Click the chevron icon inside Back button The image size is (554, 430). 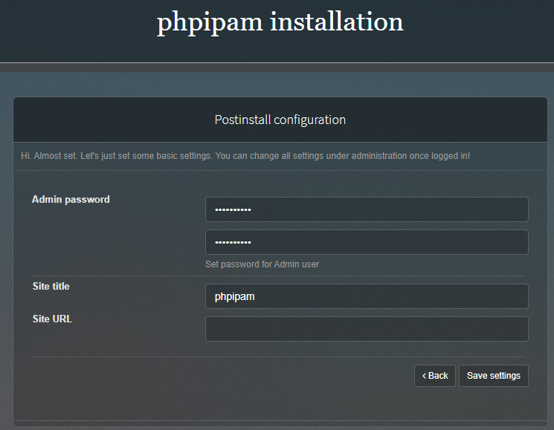pos(424,376)
